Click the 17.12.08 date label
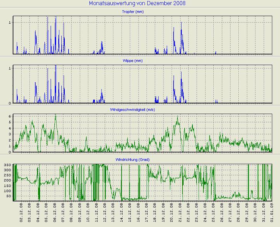 pyautogui.click(x=147, y=213)
